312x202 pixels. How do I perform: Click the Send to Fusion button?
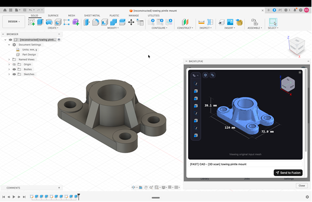pos(288,173)
